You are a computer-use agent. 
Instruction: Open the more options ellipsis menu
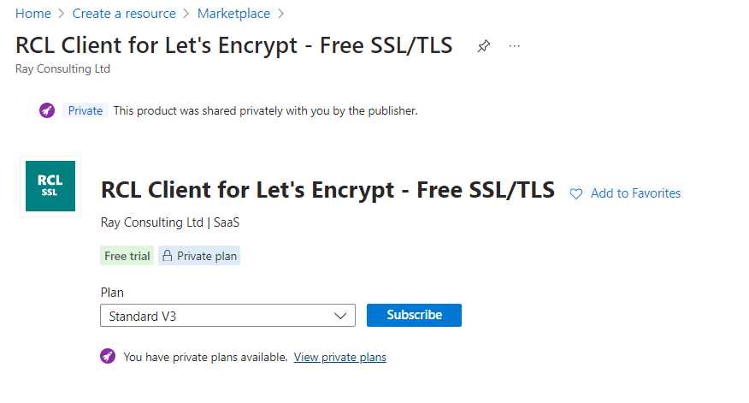click(x=515, y=46)
